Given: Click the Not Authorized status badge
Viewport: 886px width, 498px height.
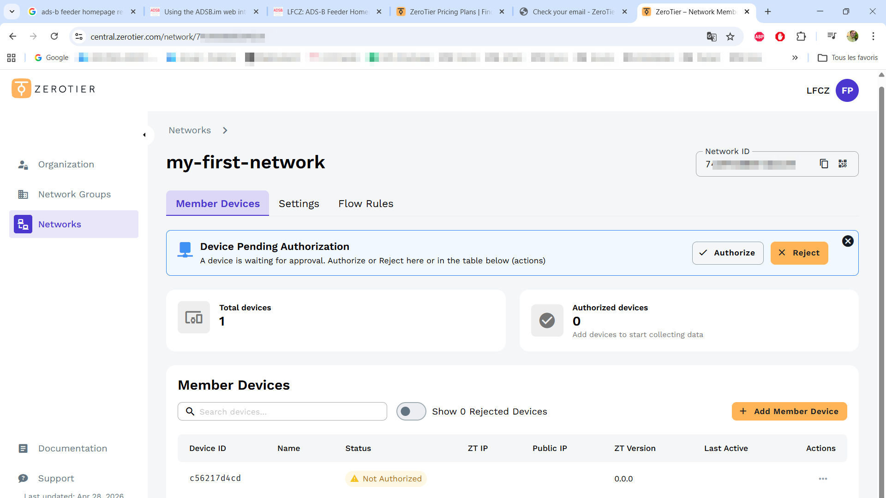Looking at the screenshot, I should pos(386,479).
